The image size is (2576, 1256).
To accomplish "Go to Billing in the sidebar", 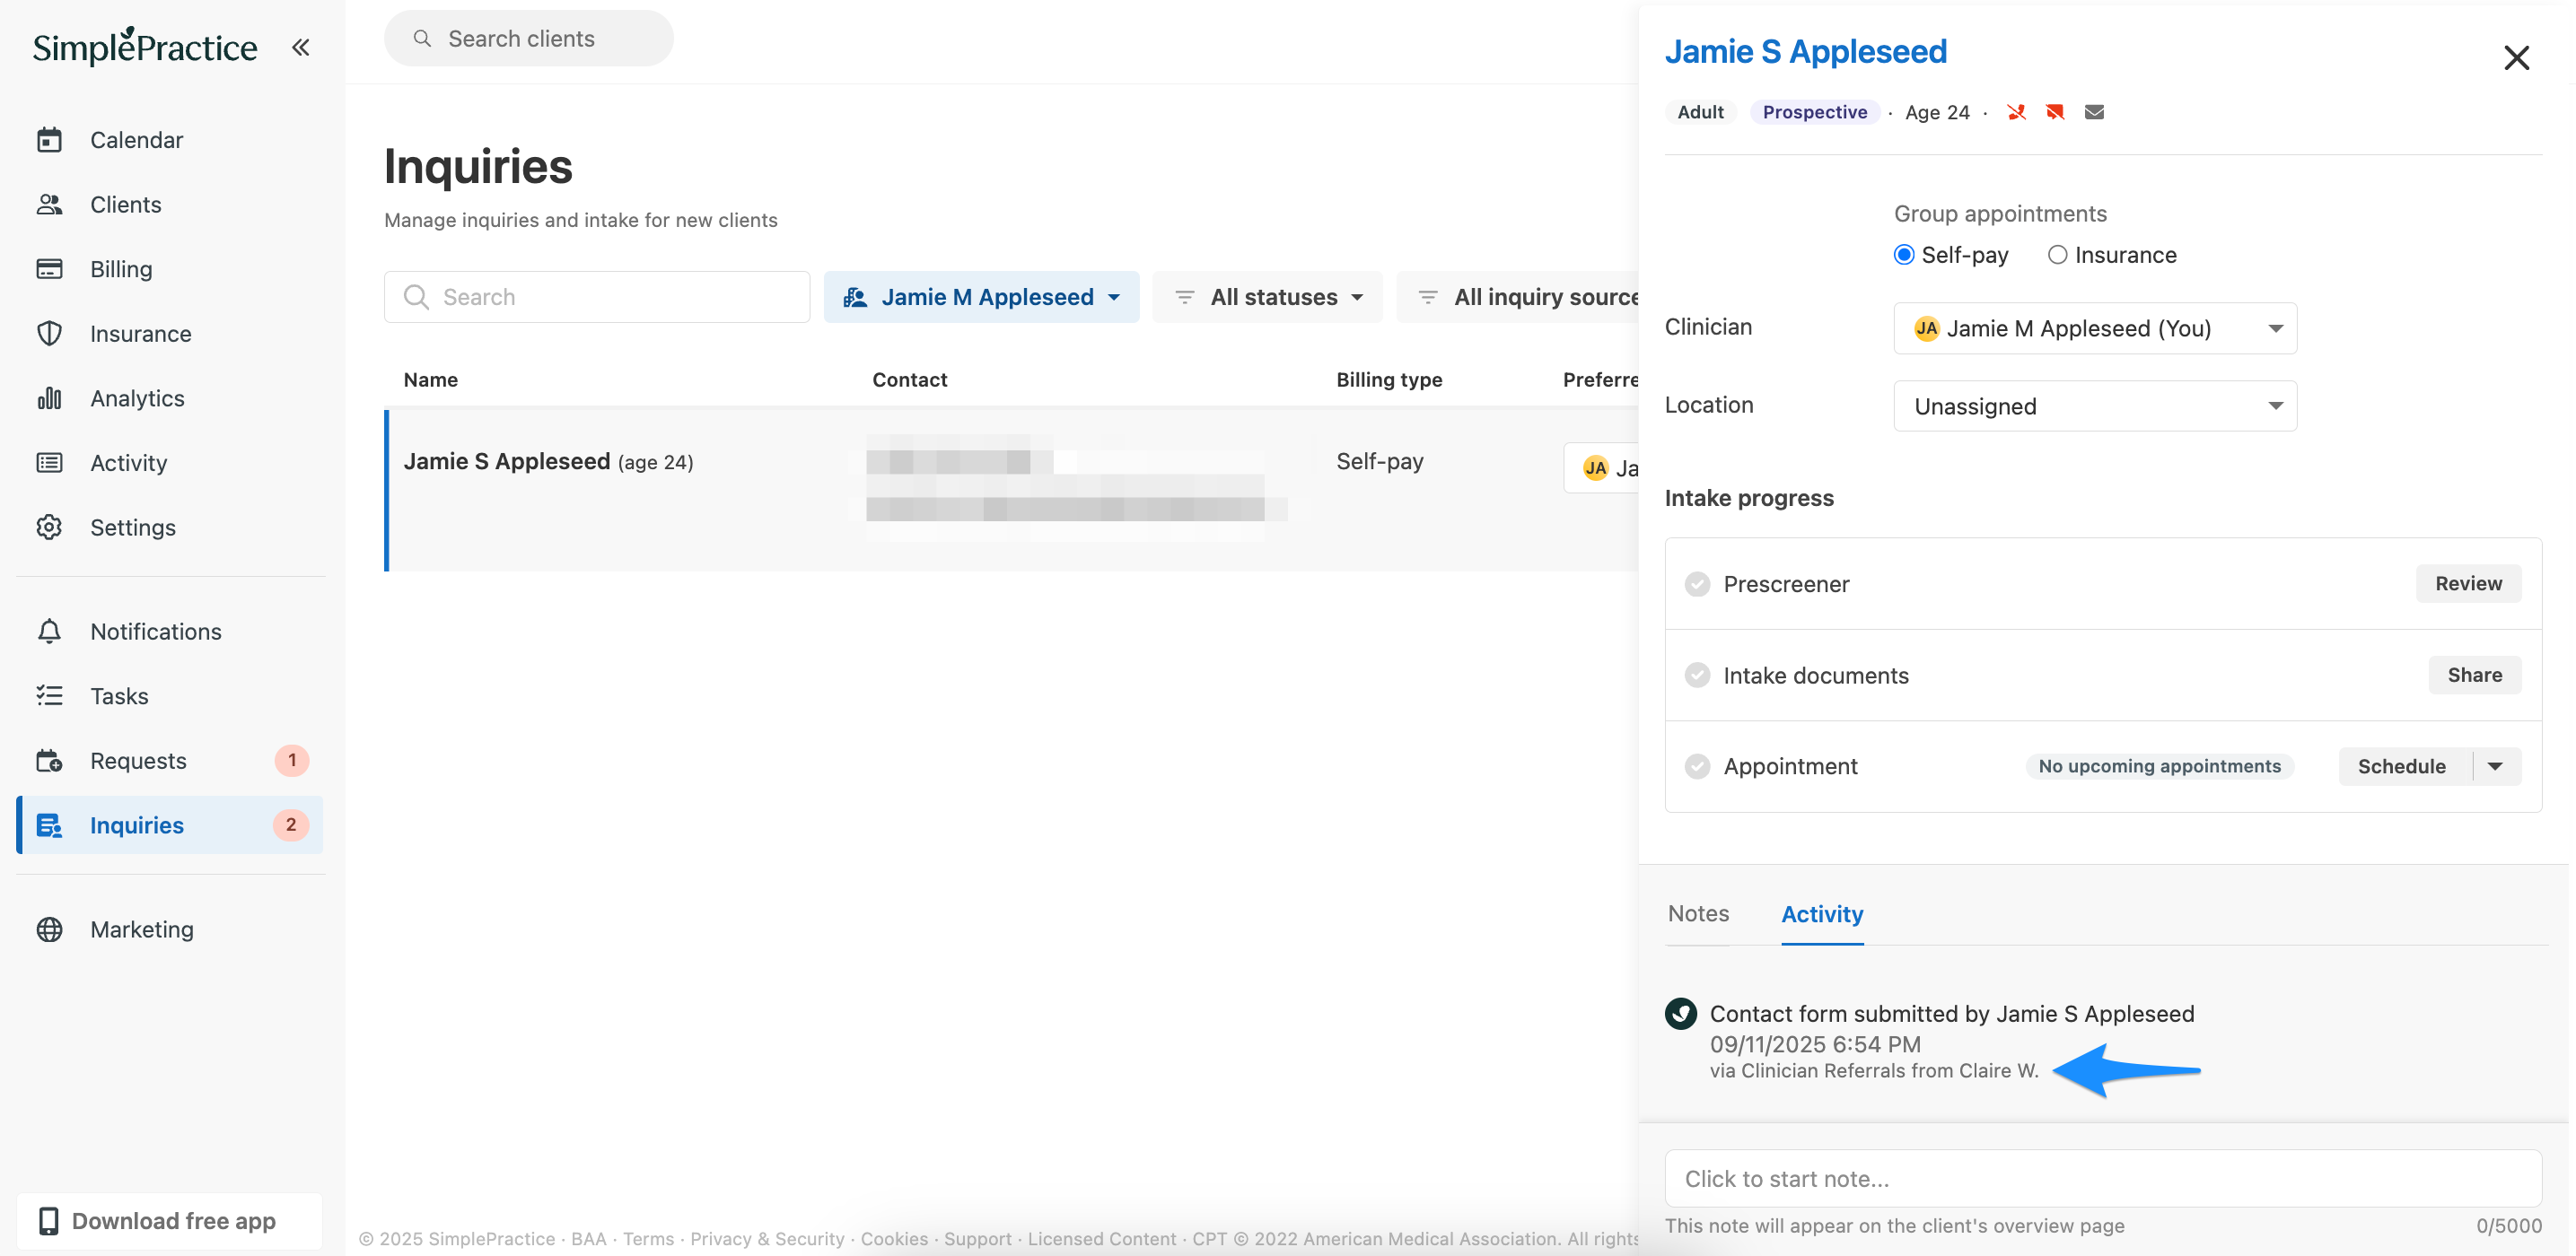I will [x=121, y=269].
